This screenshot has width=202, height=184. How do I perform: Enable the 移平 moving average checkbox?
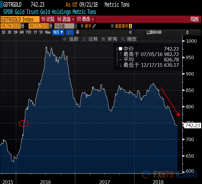82,26
